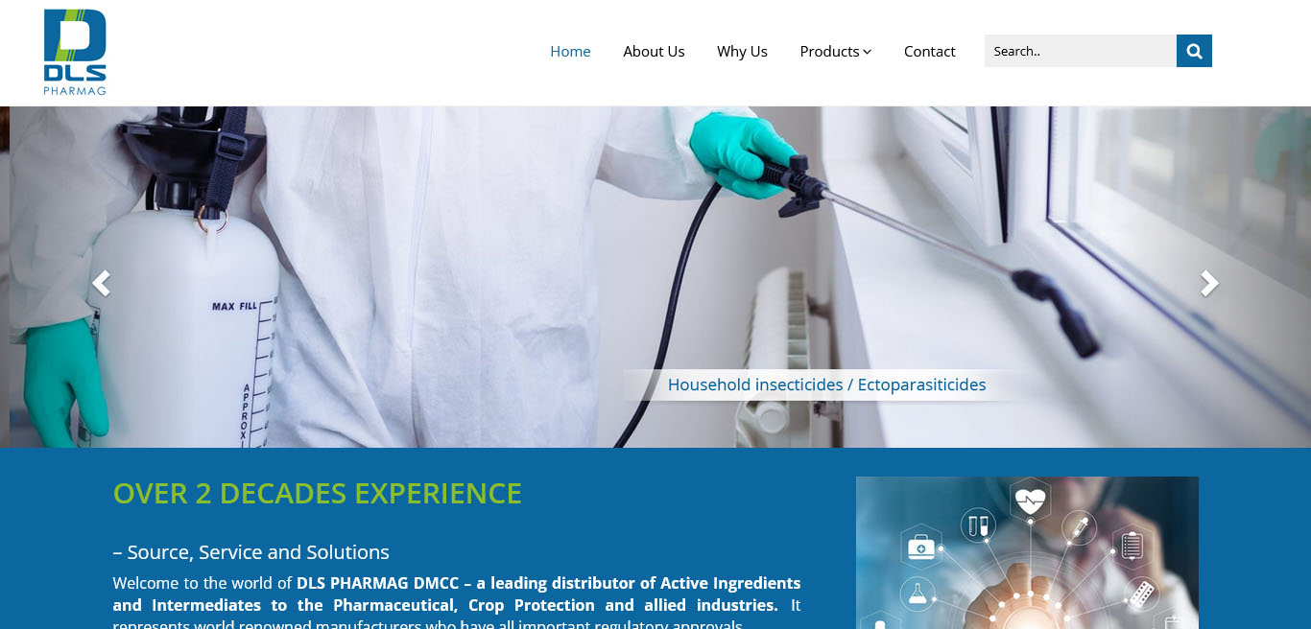The image size is (1311, 629).
Task: Click the flask icon in graphic
Action: click(917, 594)
